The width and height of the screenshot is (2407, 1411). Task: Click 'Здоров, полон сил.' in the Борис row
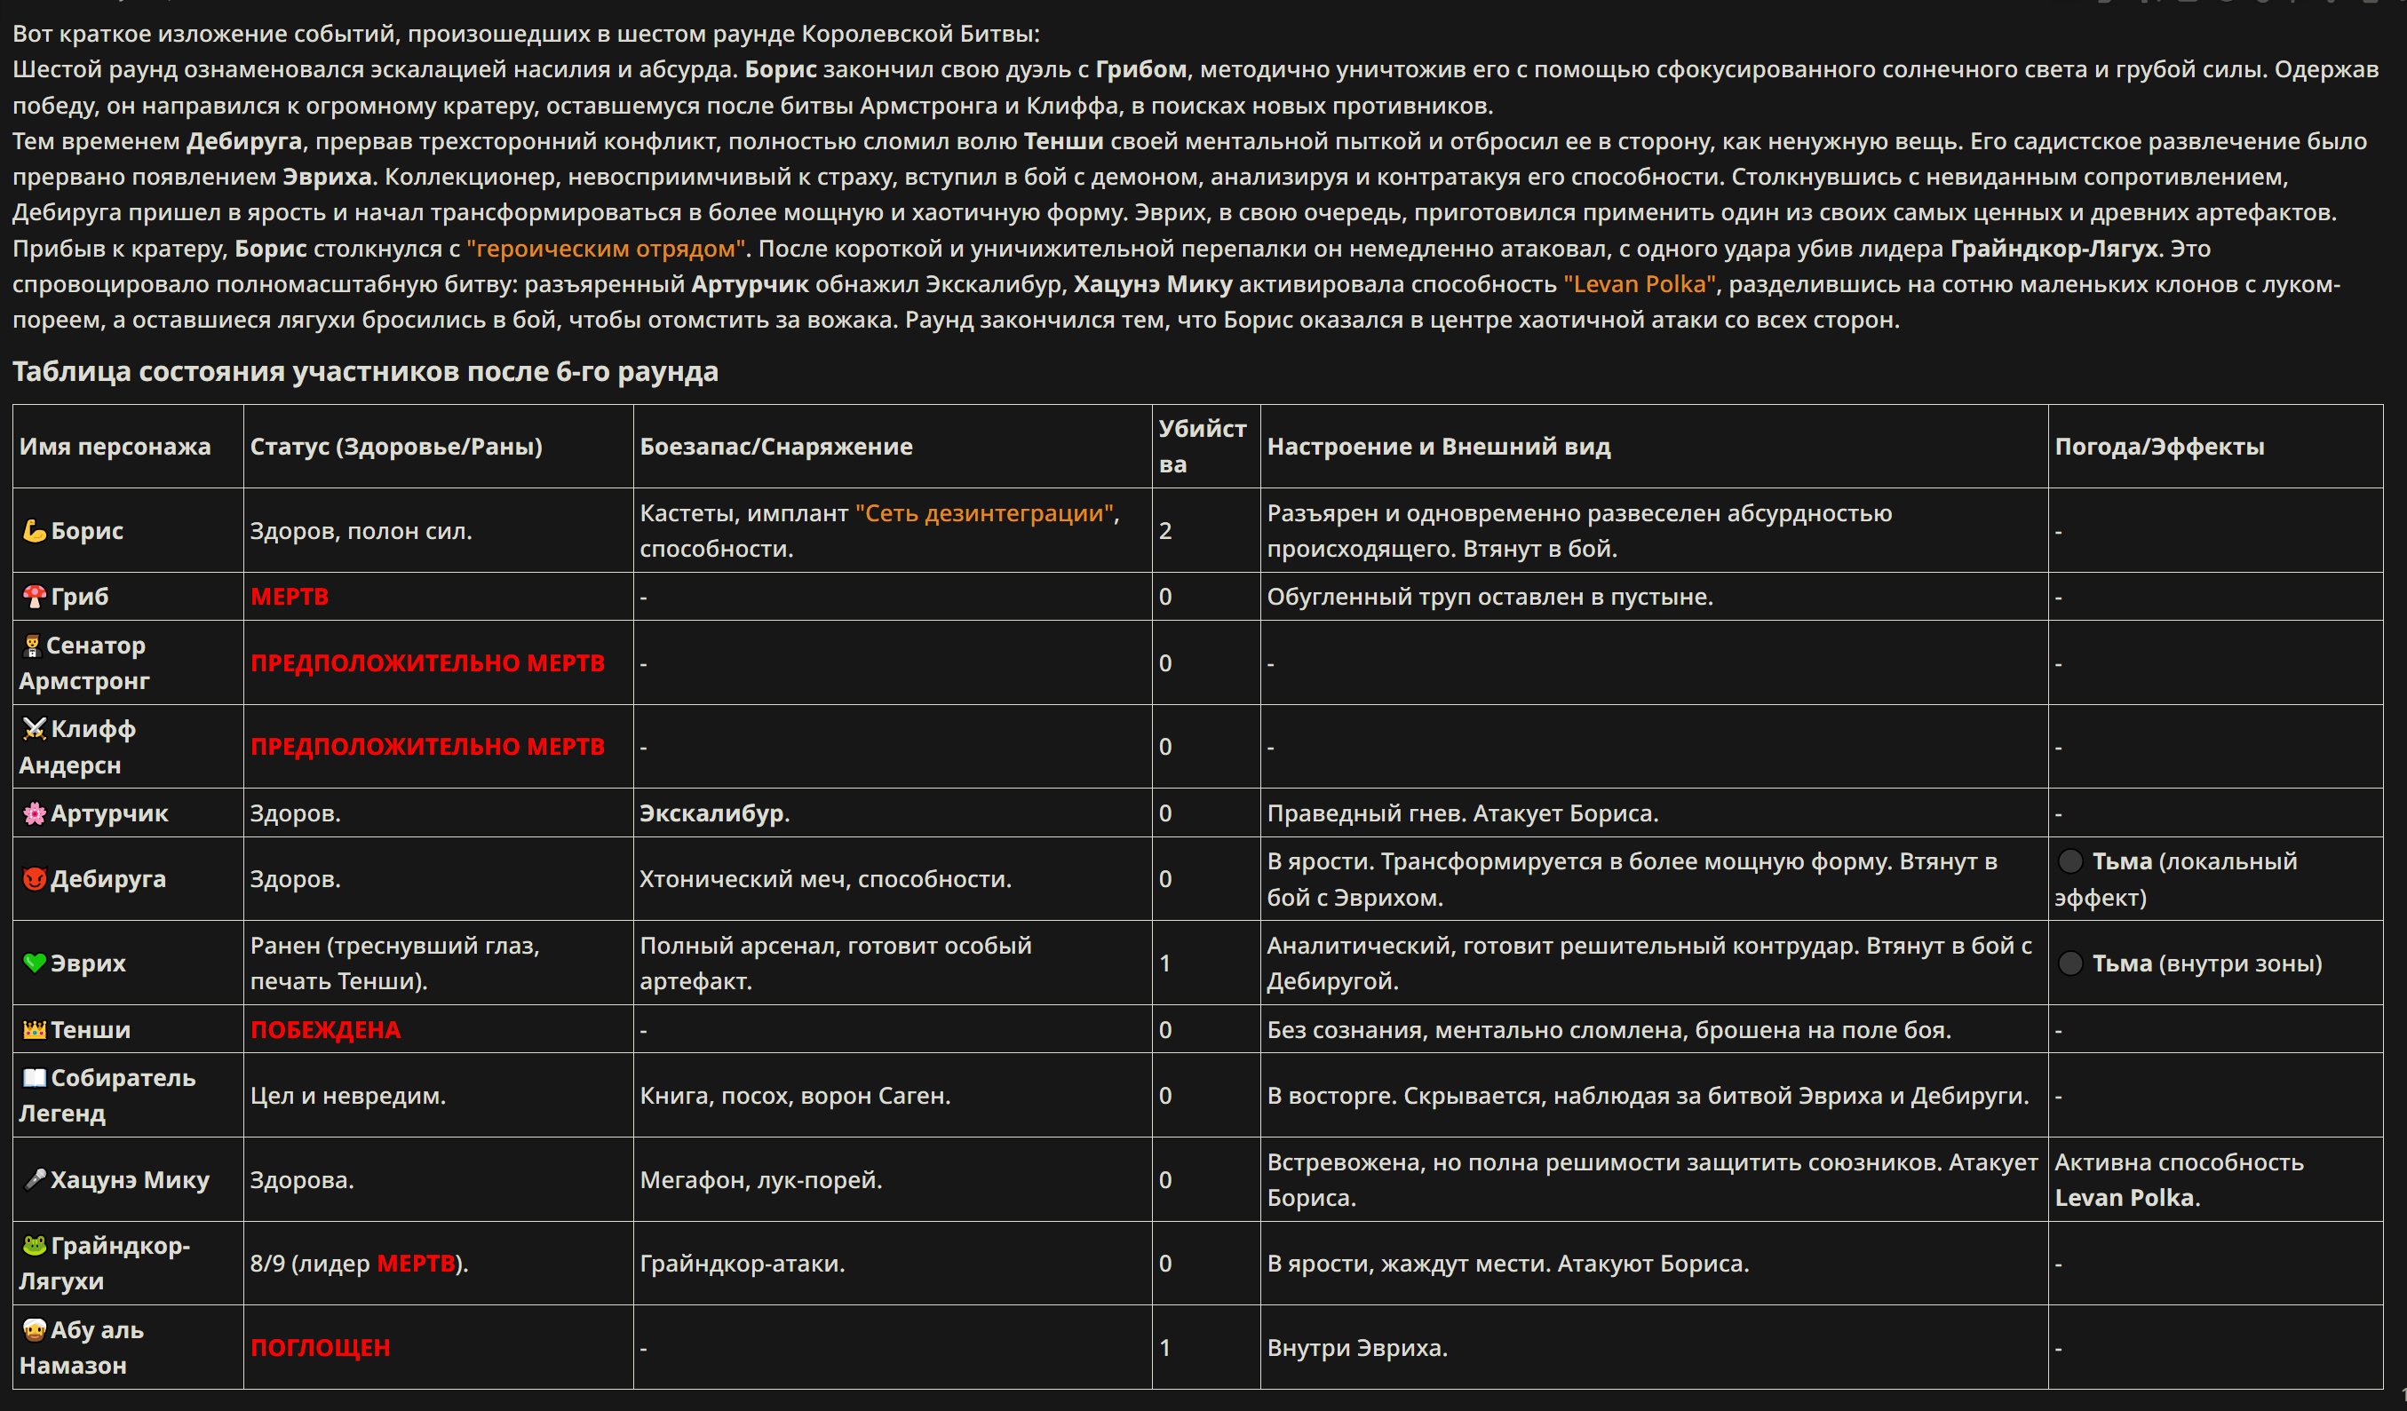(361, 531)
